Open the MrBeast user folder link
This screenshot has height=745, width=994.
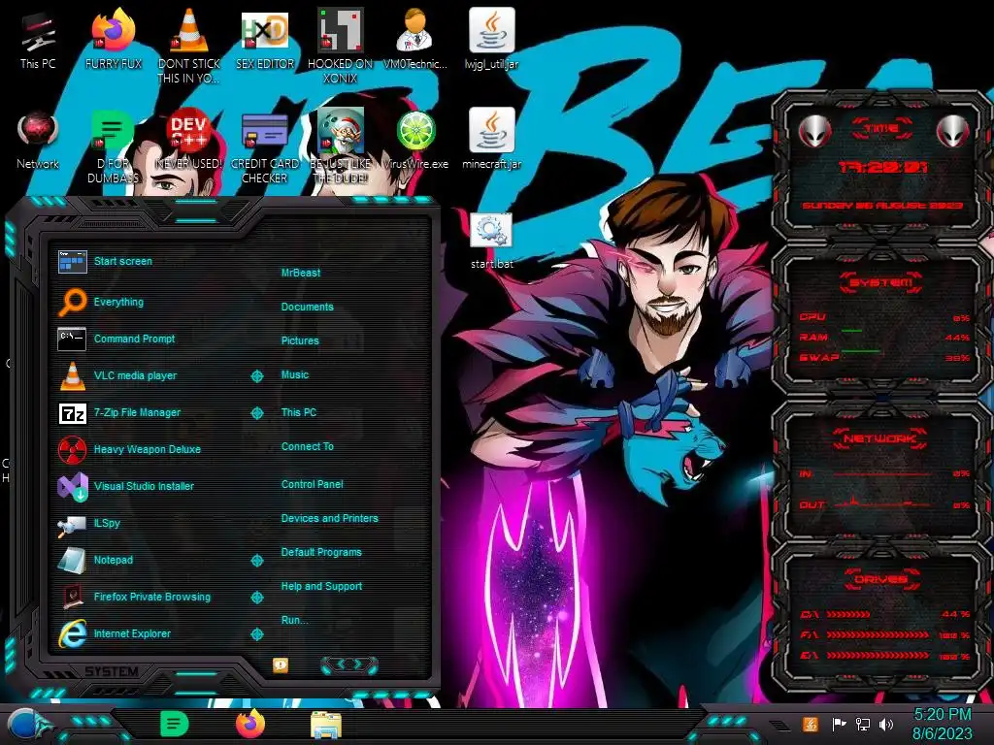click(301, 273)
